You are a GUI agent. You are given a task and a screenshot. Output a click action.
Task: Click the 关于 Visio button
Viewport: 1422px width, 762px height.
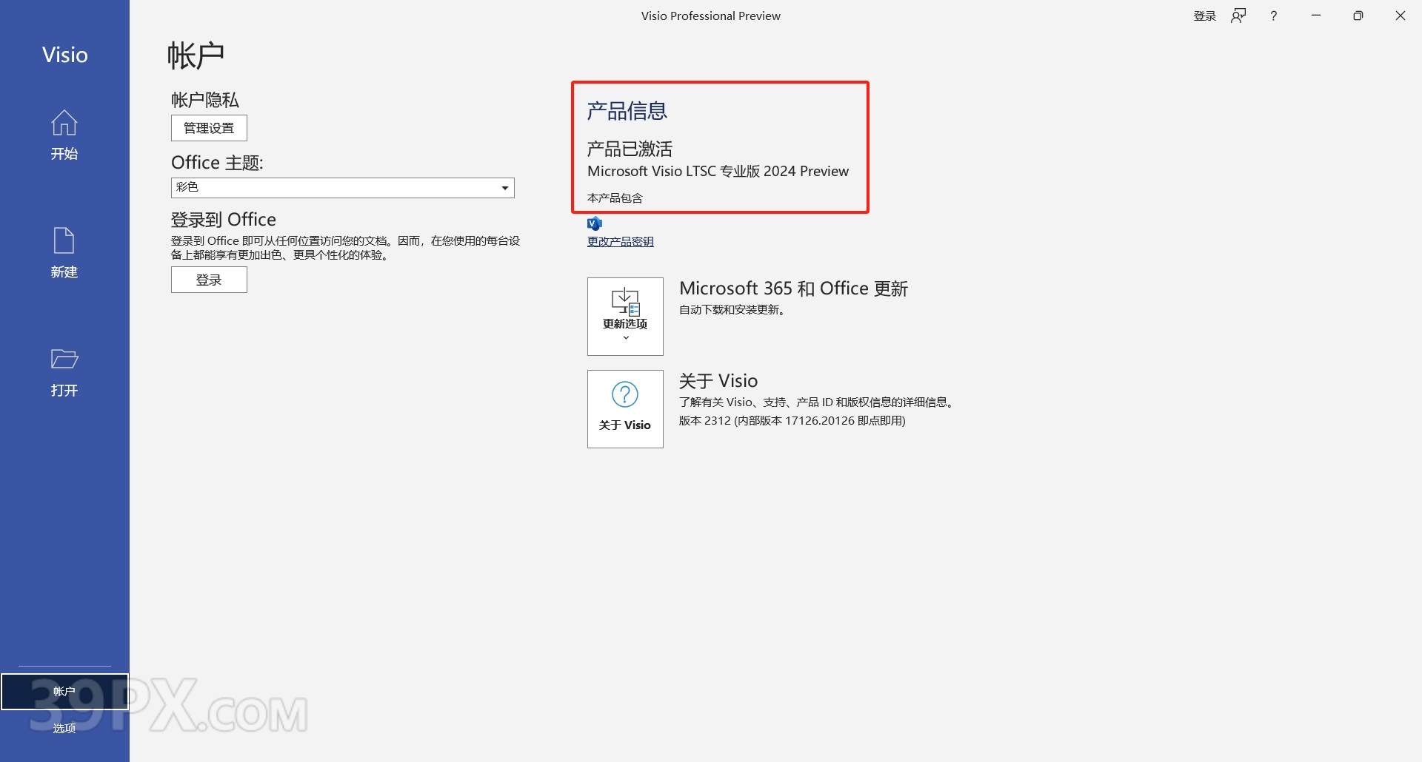(x=625, y=409)
